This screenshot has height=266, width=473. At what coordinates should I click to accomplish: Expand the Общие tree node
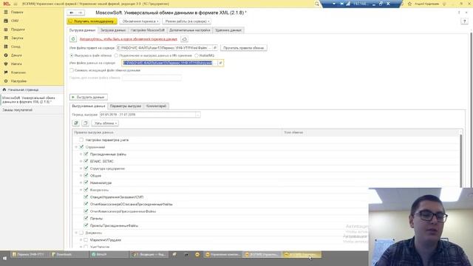tap(81, 176)
